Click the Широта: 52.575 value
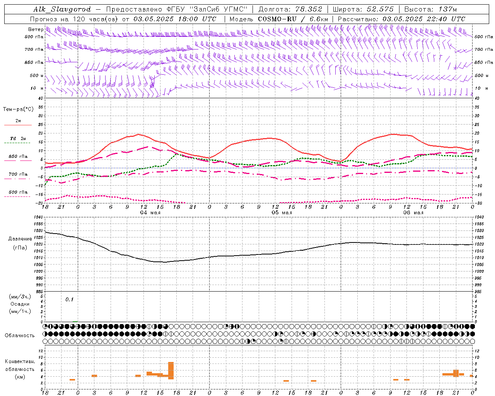This screenshot has width=495, height=396. pos(363,9)
